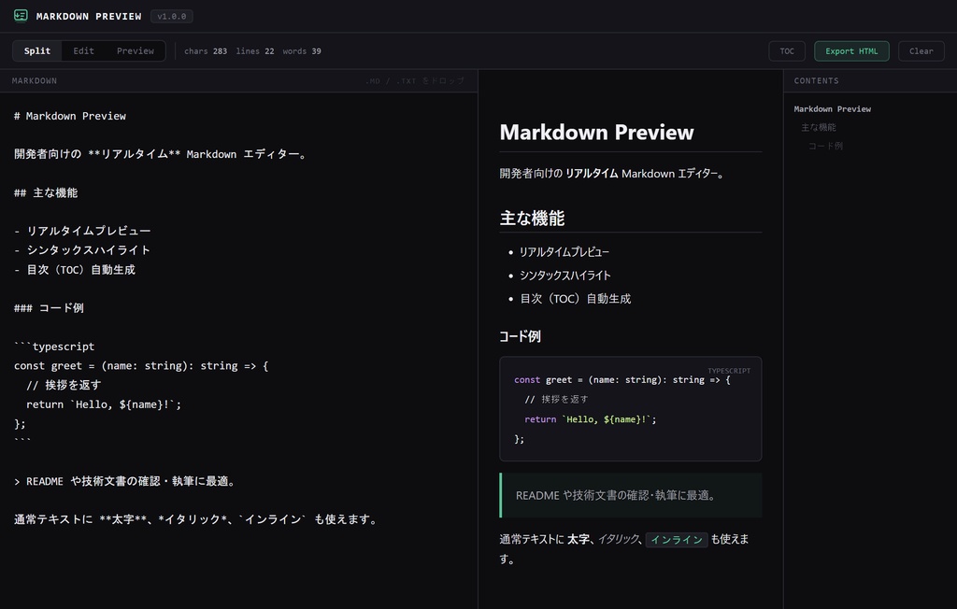Image resolution: width=957 pixels, height=609 pixels.
Task: Click 目次（TOC）自動生成 bullet in preview
Action: (x=576, y=298)
